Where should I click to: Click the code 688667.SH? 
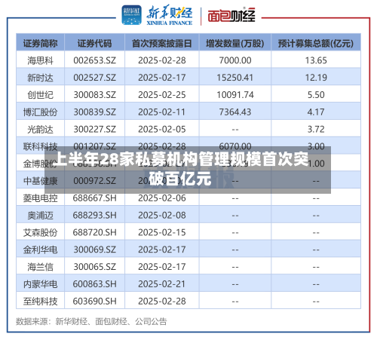click(x=95, y=198)
